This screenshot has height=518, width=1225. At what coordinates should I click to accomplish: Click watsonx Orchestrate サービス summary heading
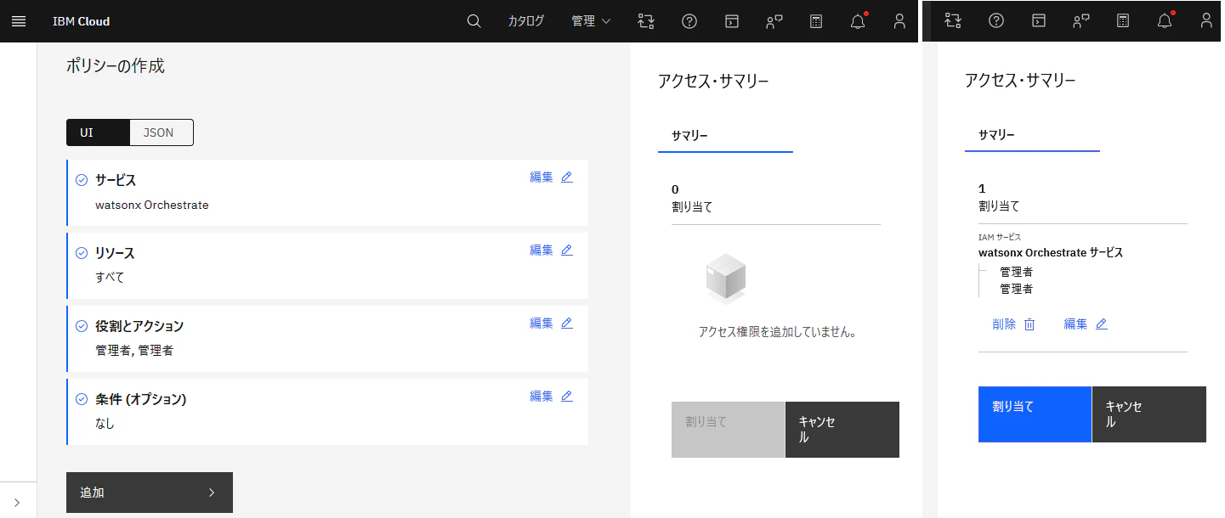1051,252
